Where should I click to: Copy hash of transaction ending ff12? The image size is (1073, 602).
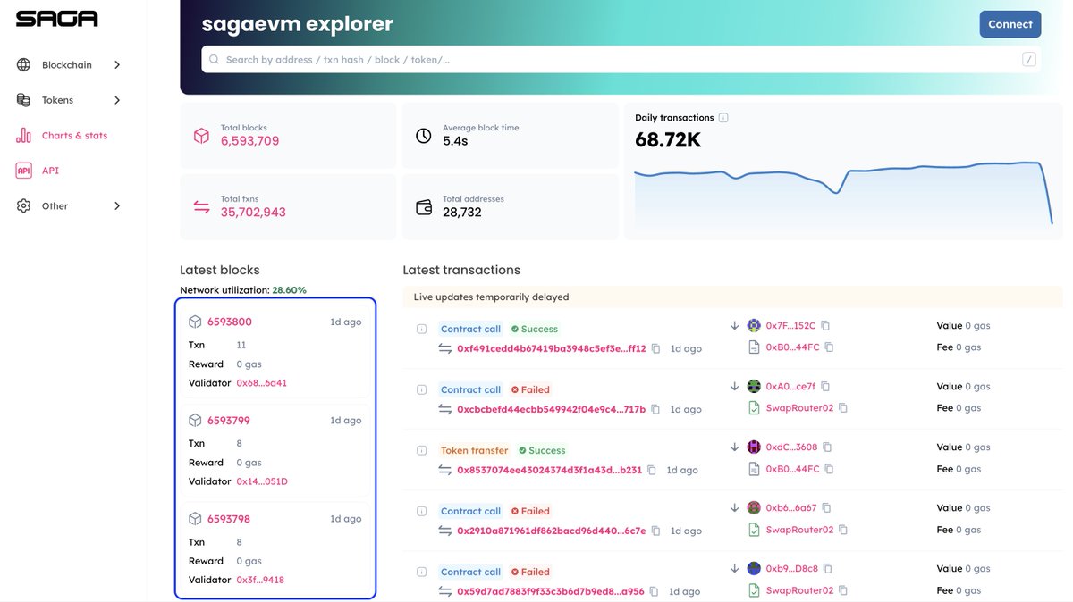tap(656, 348)
